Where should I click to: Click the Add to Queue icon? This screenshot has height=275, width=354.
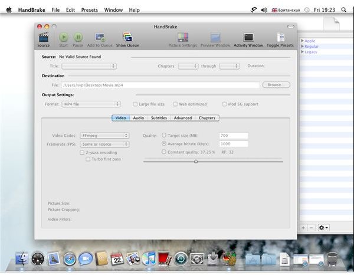point(100,37)
